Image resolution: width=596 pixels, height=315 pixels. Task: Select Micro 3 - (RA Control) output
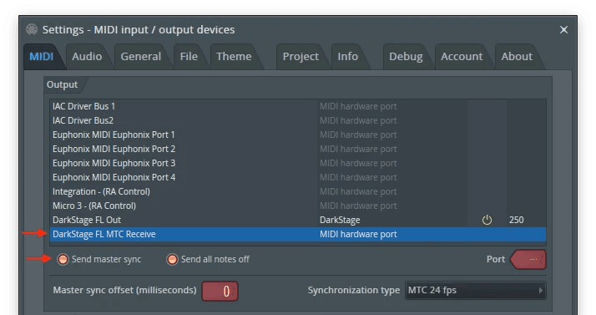tap(298, 206)
